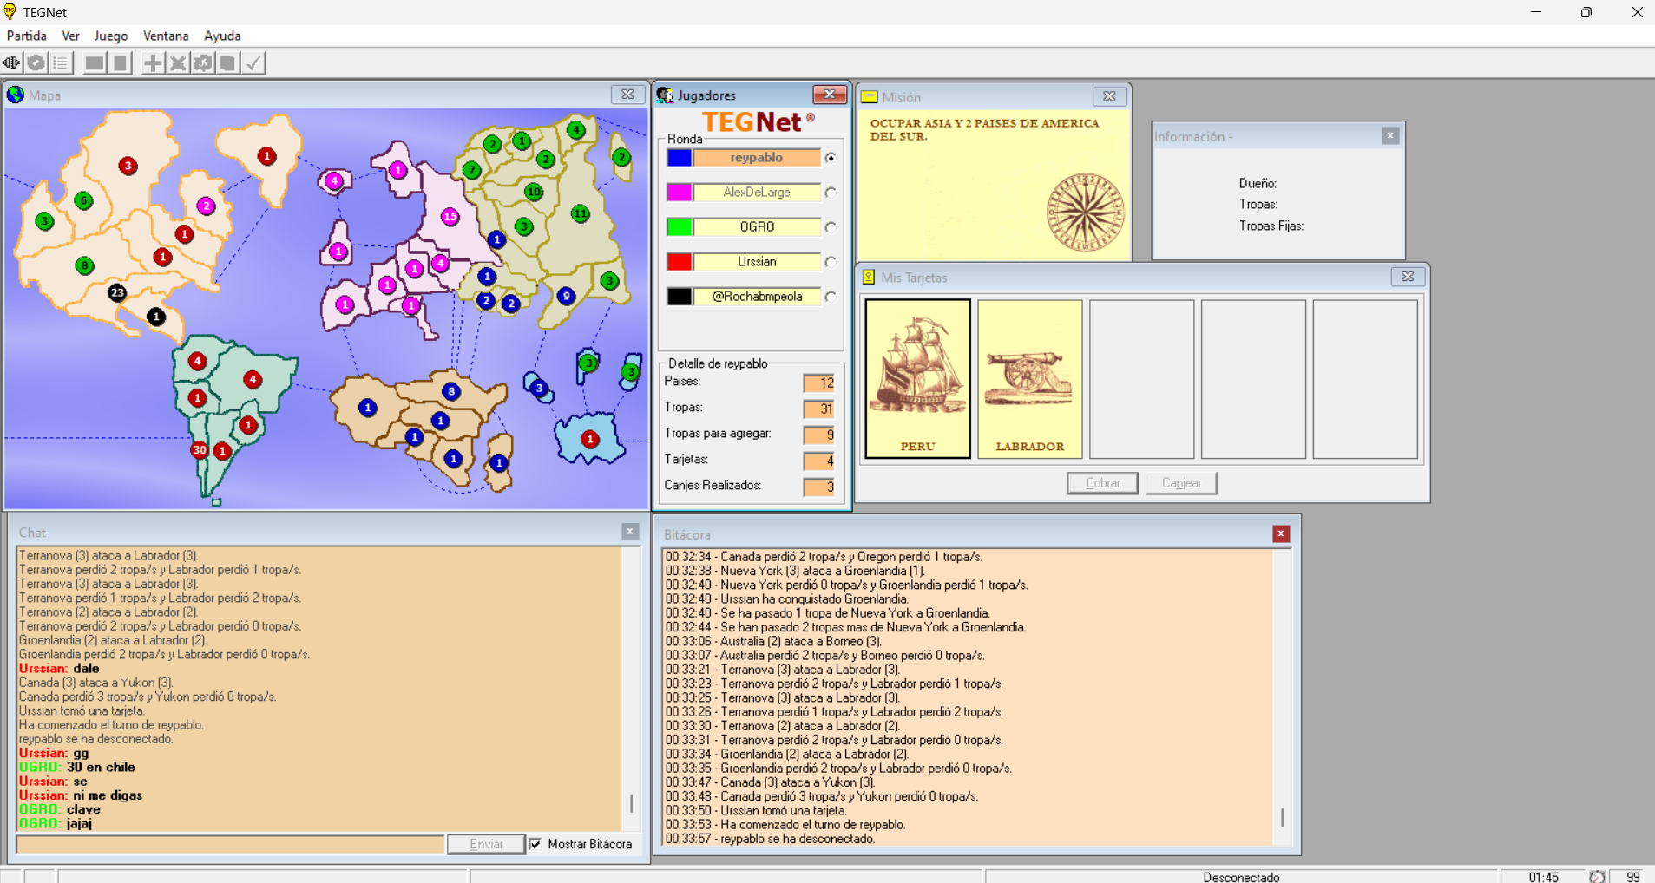The image size is (1655, 883).
Task: Open the Ventana menu
Action: [x=166, y=36]
